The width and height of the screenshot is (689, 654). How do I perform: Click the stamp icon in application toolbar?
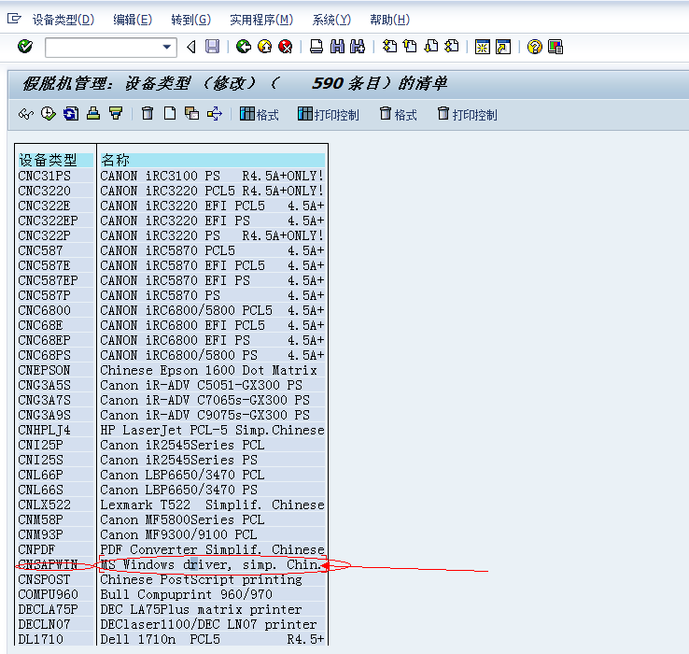93,113
